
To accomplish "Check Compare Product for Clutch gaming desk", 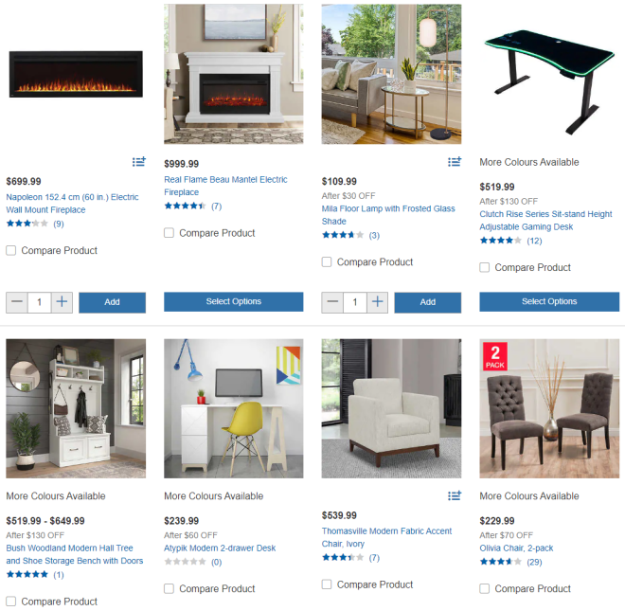I will coord(484,267).
